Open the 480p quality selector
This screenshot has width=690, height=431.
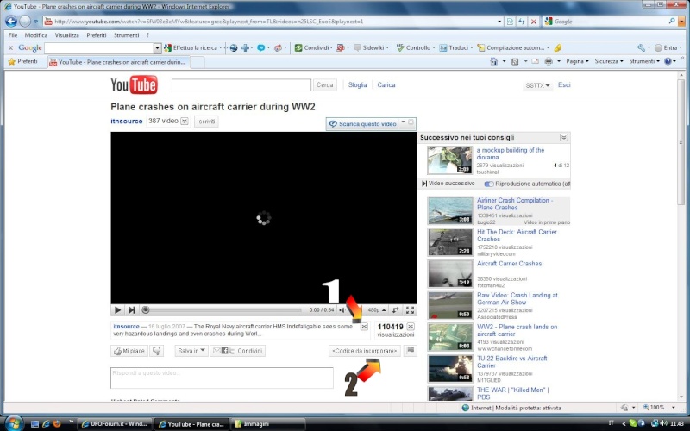click(377, 310)
